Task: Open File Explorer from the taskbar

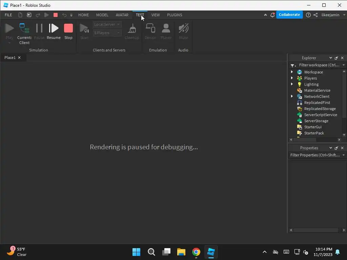Action: pos(181,252)
